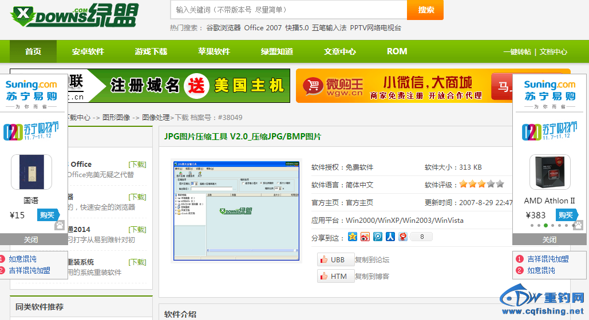This screenshot has height=320, width=589.
Task: Focus the keyword search input field
Action: (289, 10)
